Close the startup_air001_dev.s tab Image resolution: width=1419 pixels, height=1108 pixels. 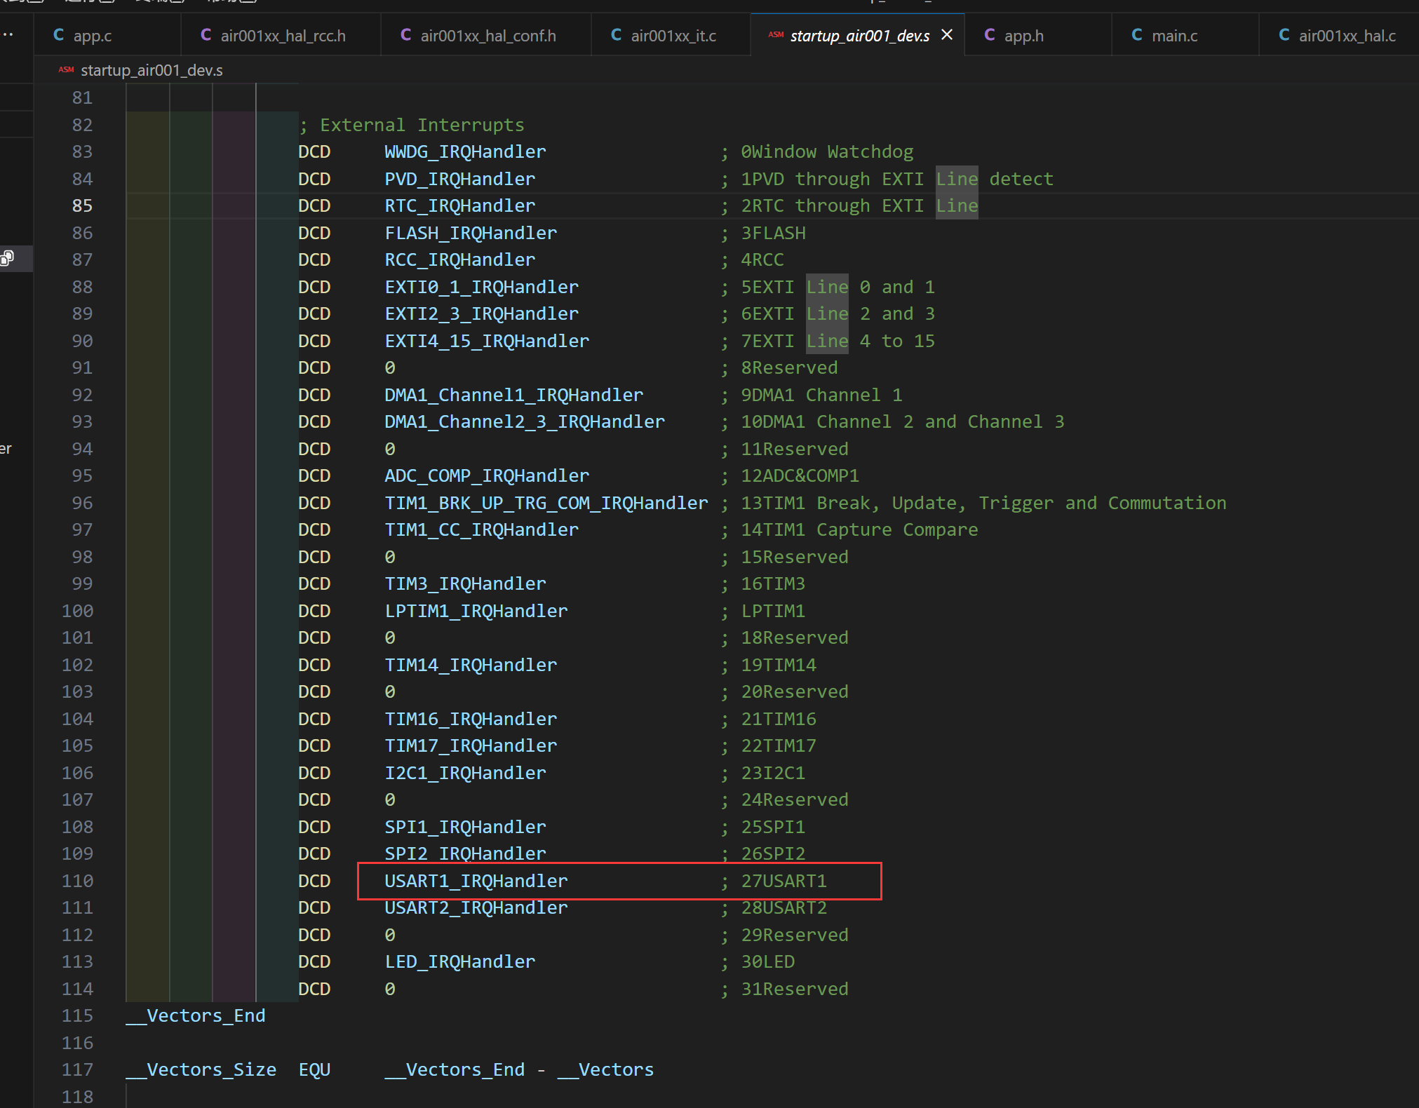947,35
